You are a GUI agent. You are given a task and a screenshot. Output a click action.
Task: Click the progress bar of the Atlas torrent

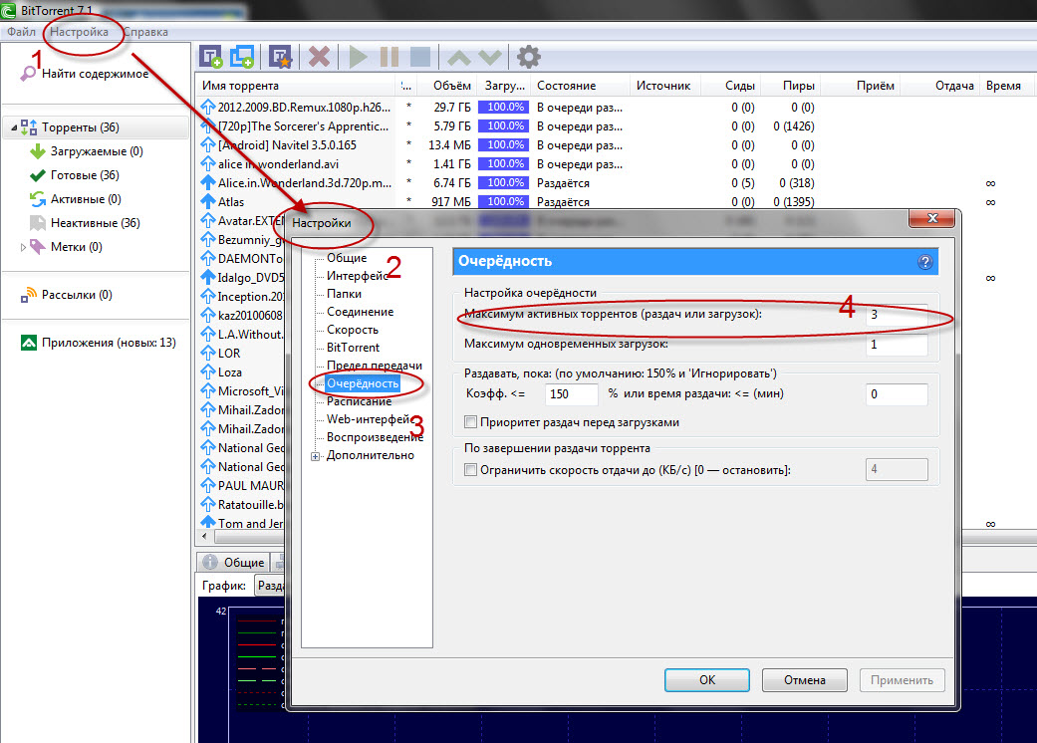[x=505, y=201]
